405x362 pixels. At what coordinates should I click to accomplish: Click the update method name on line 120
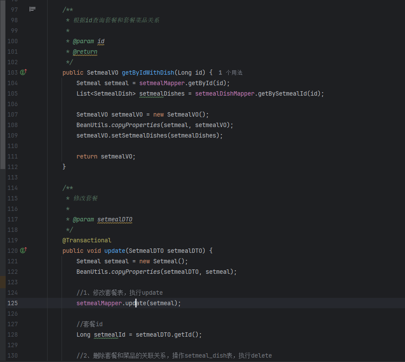coord(115,251)
